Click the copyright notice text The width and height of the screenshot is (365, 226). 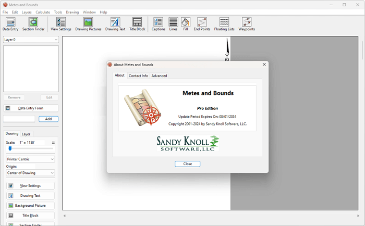pos(208,124)
